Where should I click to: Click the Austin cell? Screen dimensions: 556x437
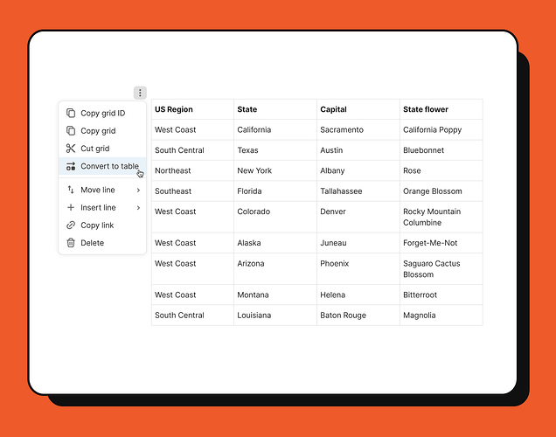[x=358, y=150]
